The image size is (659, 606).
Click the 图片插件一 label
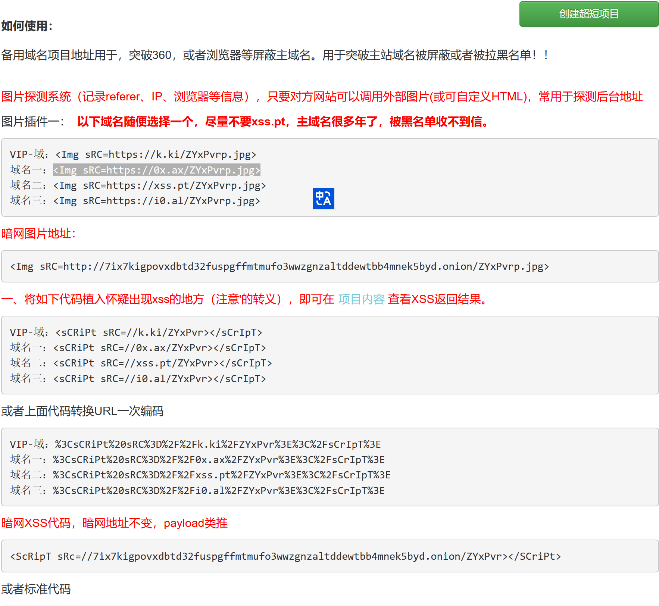click(x=33, y=122)
